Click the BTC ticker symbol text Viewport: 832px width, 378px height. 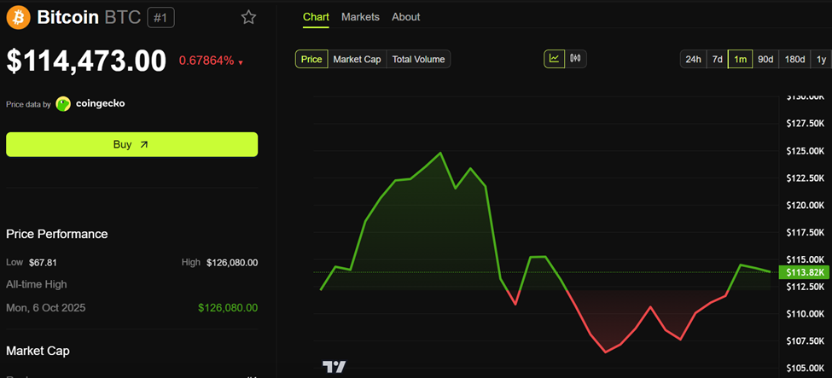pyautogui.click(x=123, y=18)
